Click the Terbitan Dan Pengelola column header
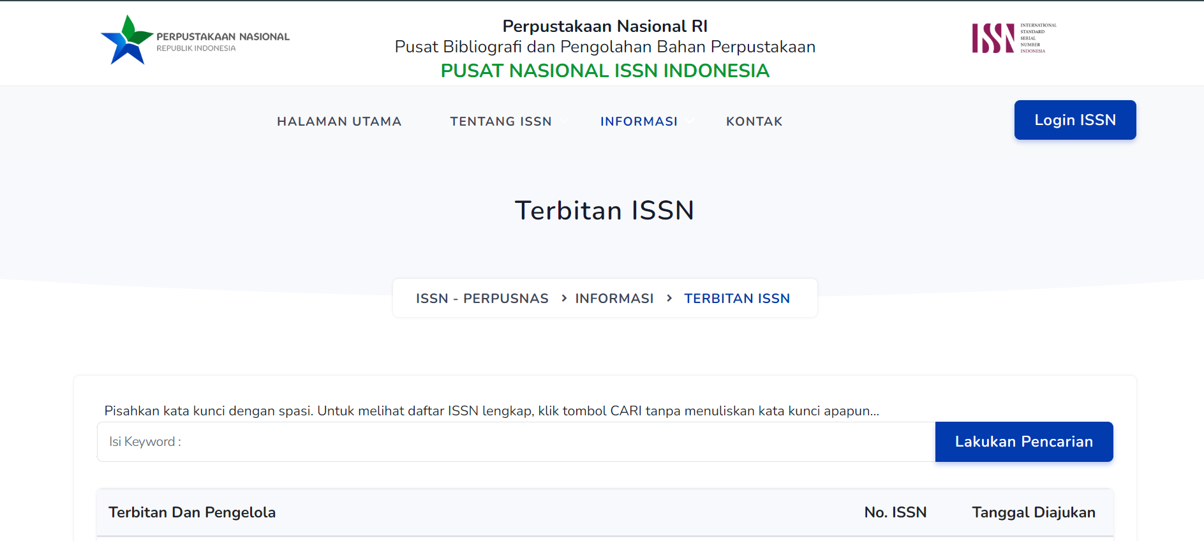The width and height of the screenshot is (1204, 541). click(x=192, y=512)
